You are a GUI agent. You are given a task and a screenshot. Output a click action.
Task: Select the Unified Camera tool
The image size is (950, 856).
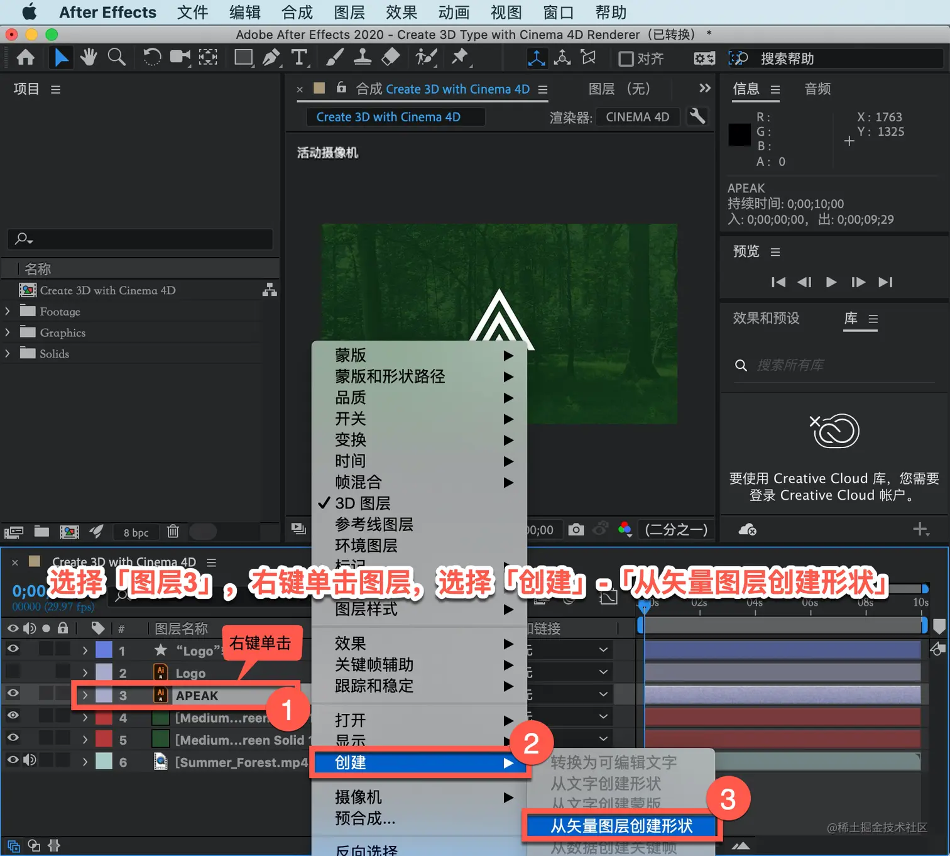[x=180, y=58]
